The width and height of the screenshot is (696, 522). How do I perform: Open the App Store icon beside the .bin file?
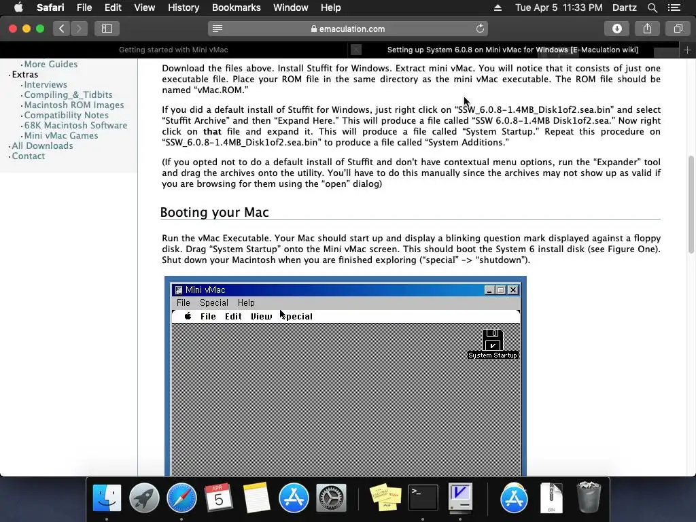[x=514, y=498]
